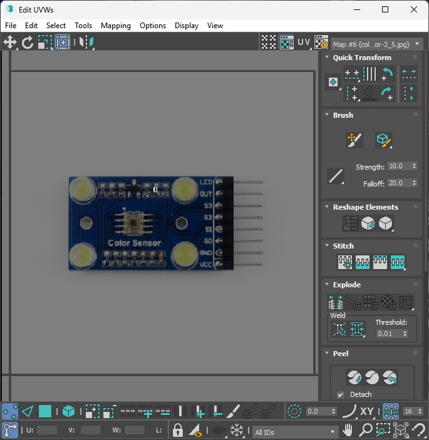Collapse the Reshape Elements rollout
This screenshot has height=440, width=429.
(x=327, y=207)
